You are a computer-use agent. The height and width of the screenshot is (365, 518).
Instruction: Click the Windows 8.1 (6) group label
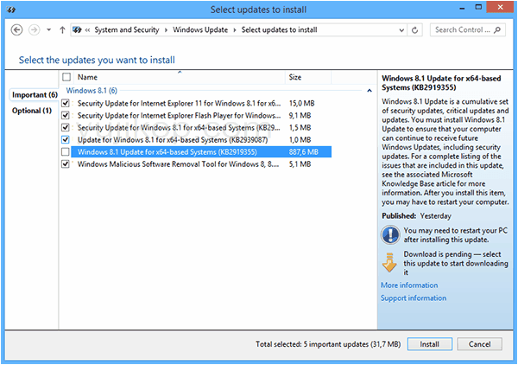click(x=92, y=90)
